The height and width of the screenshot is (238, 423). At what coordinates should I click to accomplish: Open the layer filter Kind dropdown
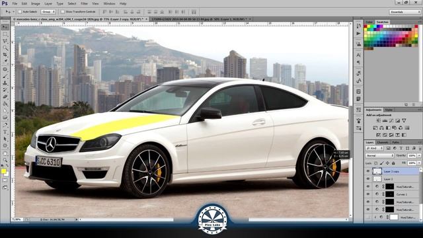pyautogui.click(x=375, y=148)
